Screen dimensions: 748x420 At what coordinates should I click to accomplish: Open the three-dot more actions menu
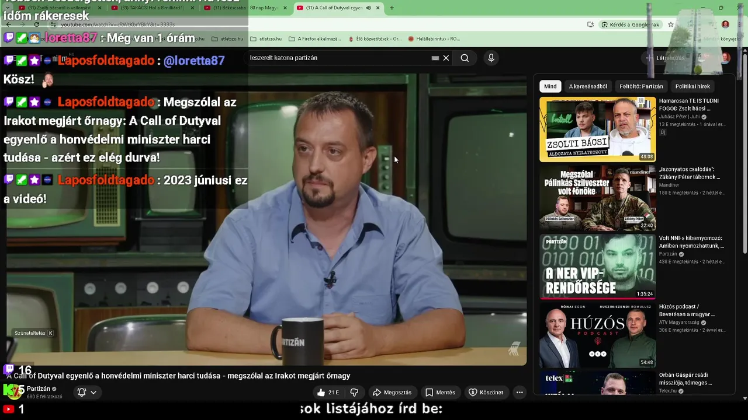520,393
